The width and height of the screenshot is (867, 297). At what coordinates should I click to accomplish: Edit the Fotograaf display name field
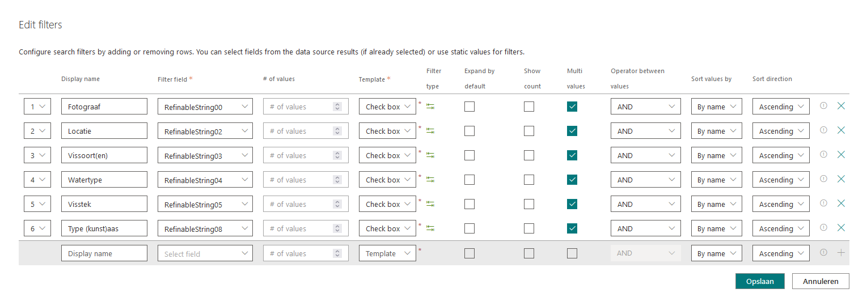click(104, 107)
